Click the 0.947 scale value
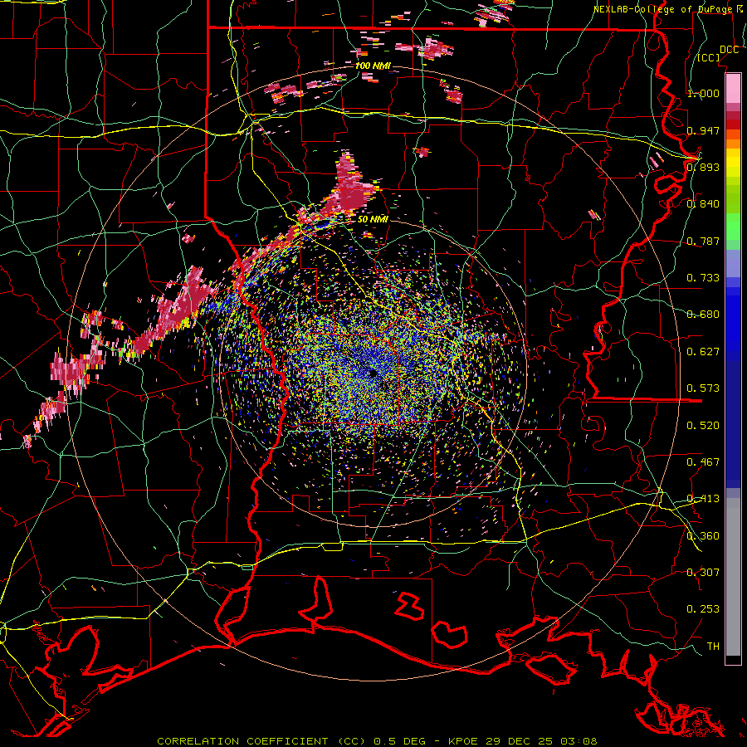The image size is (747, 747). [703, 130]
